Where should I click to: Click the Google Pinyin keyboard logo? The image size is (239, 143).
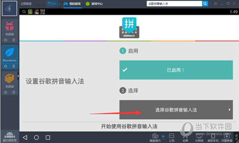click(129, 28)
